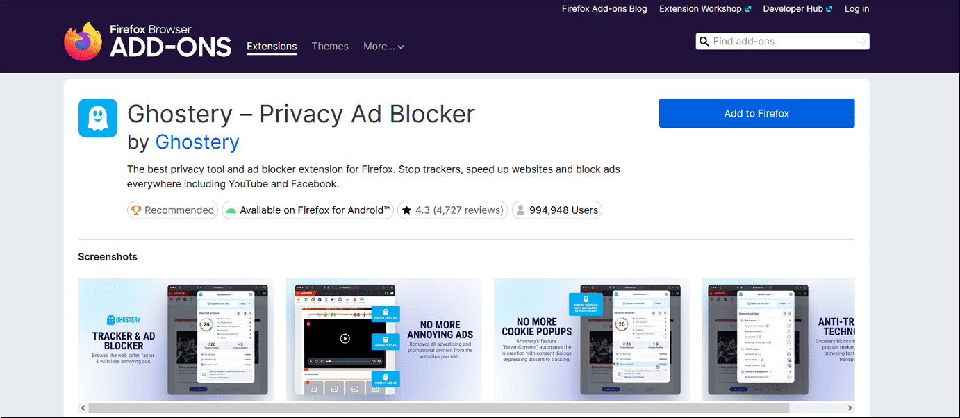Click the star rating icon
The image size is (960, 418).
click(x=406, y=210)
